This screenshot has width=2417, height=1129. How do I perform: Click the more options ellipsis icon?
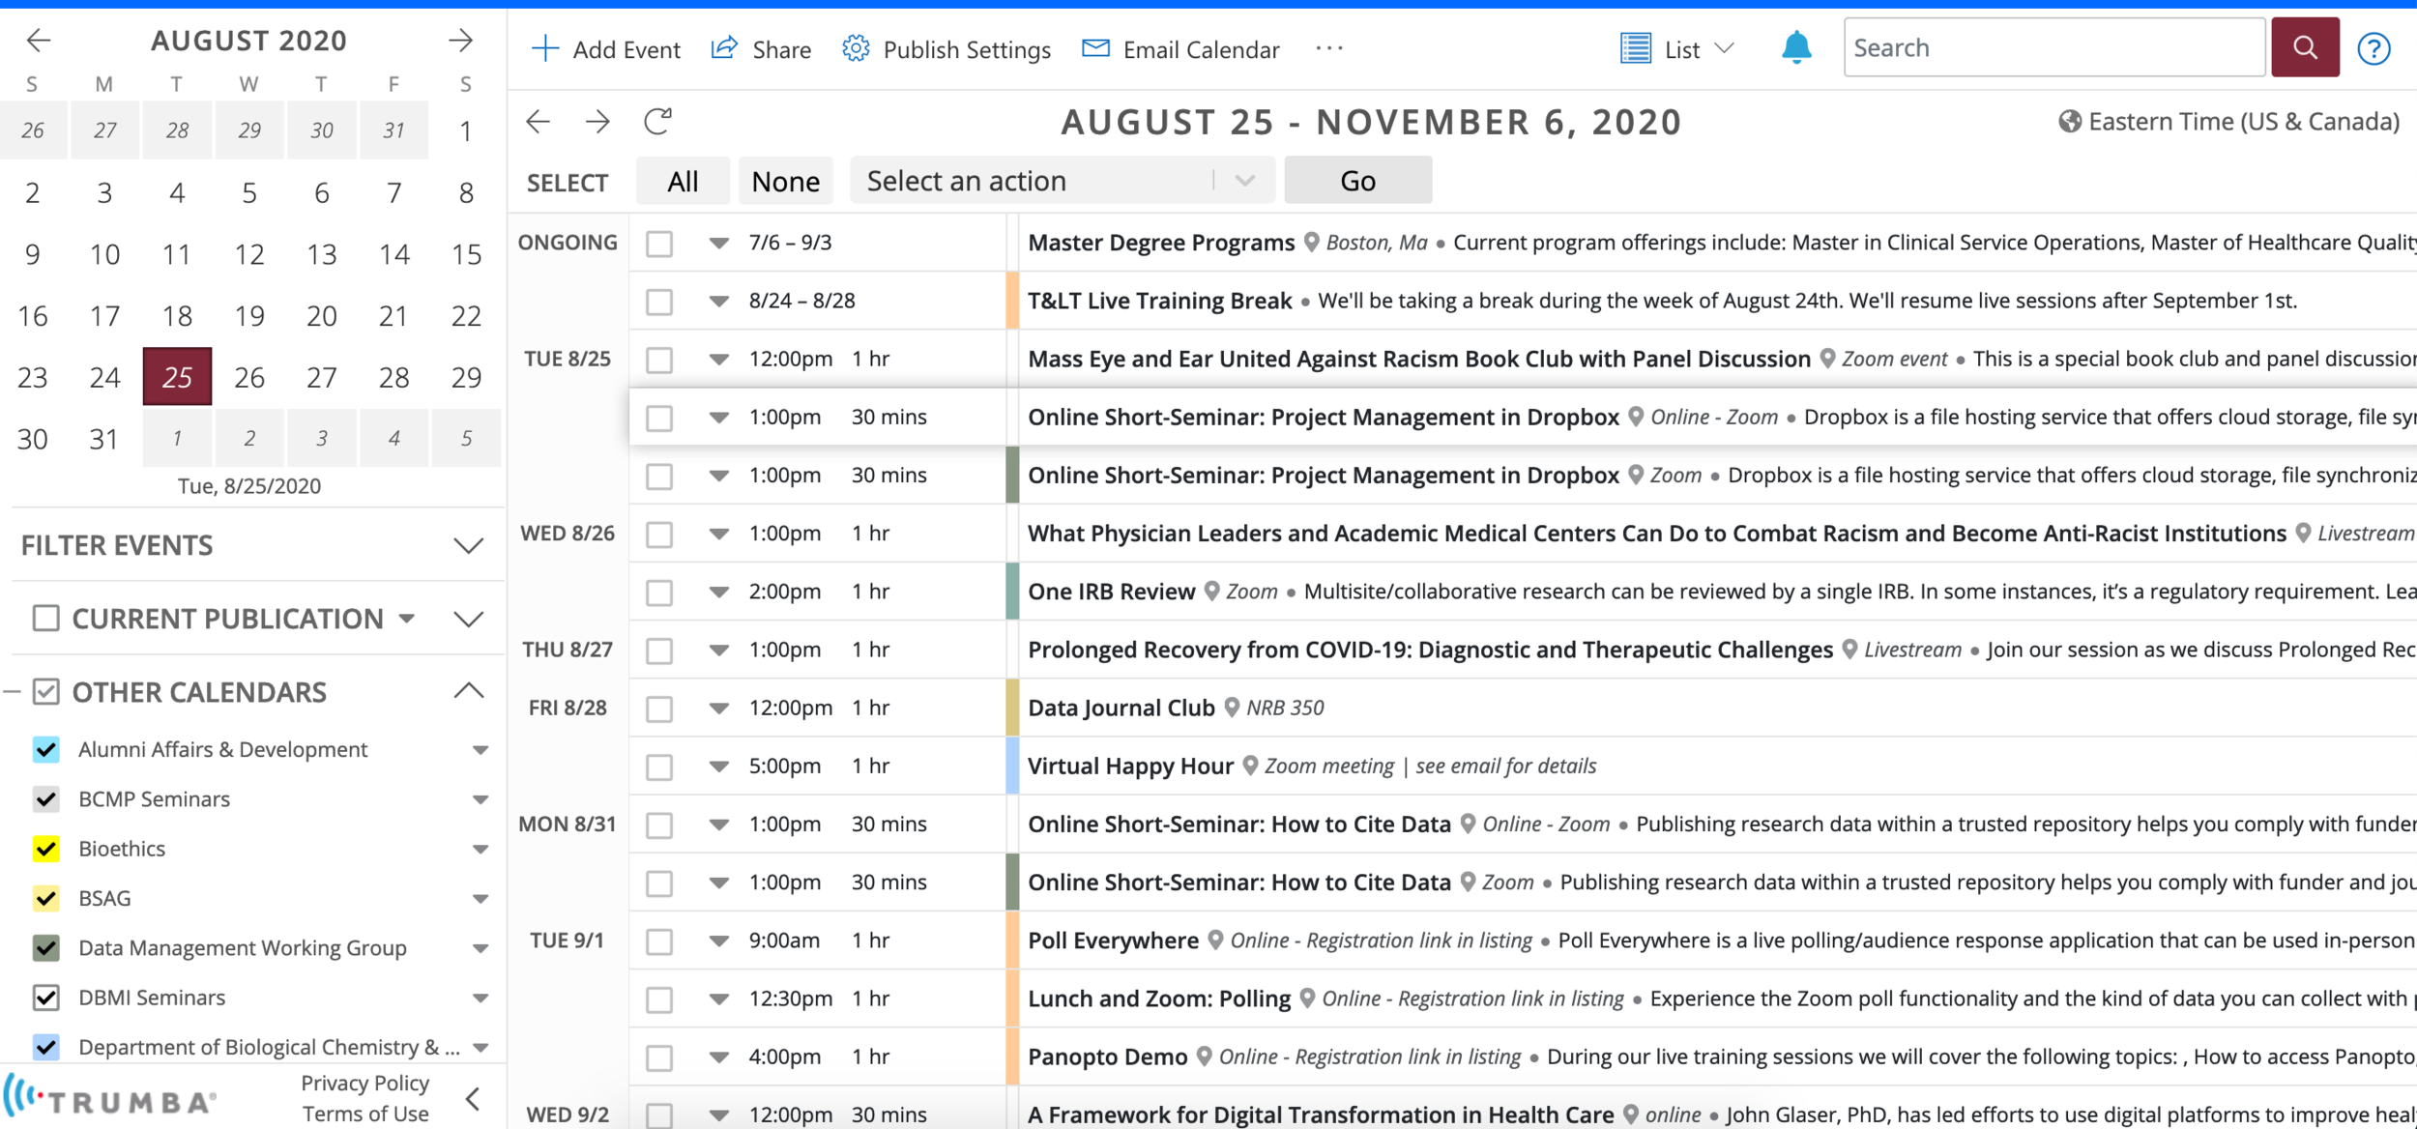(x=1329, y=48)
